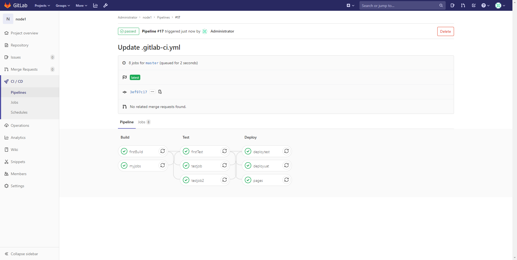Open the CI / CD sidebar section
This screenshot has width=517, height=260.
(30, 81)
